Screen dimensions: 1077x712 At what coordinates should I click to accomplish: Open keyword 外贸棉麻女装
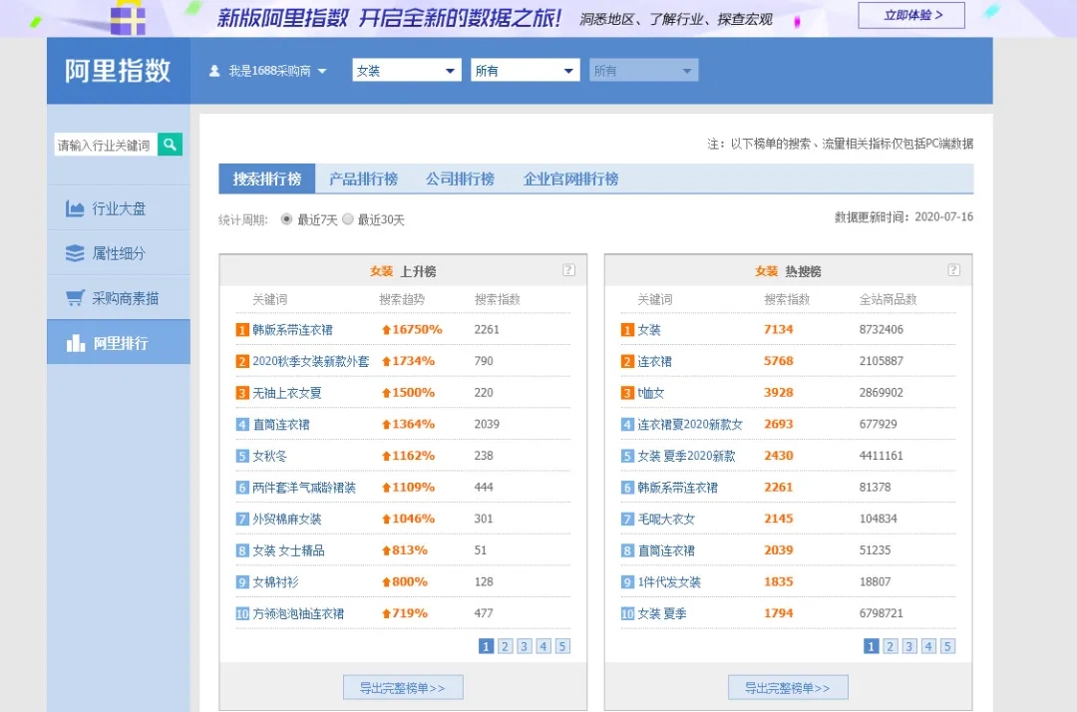pyautogui.click(x=287, y=520)
